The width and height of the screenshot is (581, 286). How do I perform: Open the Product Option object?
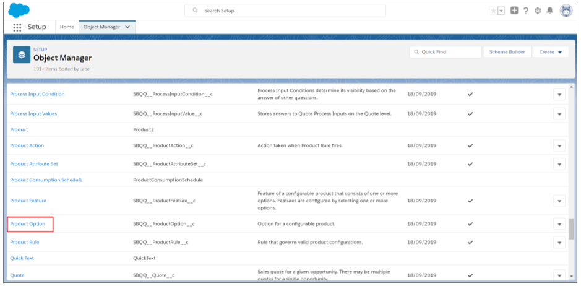28,224
